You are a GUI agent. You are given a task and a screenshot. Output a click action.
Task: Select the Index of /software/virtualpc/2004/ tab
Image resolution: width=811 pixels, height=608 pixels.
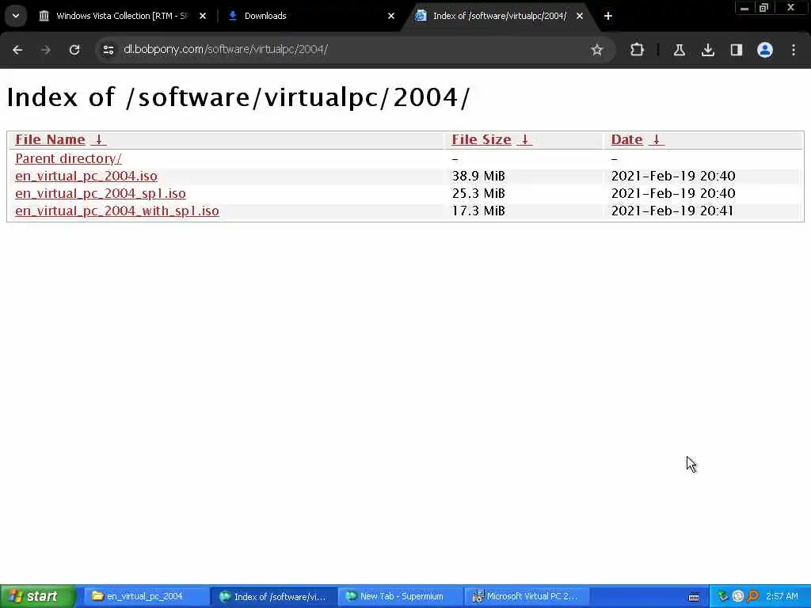click(500, 16)
